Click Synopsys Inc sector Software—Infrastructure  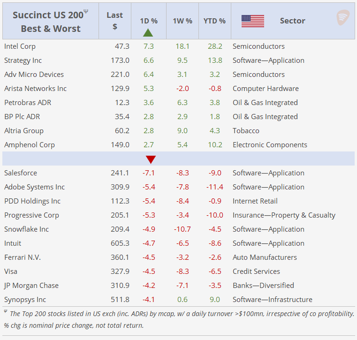coord(272,300)
